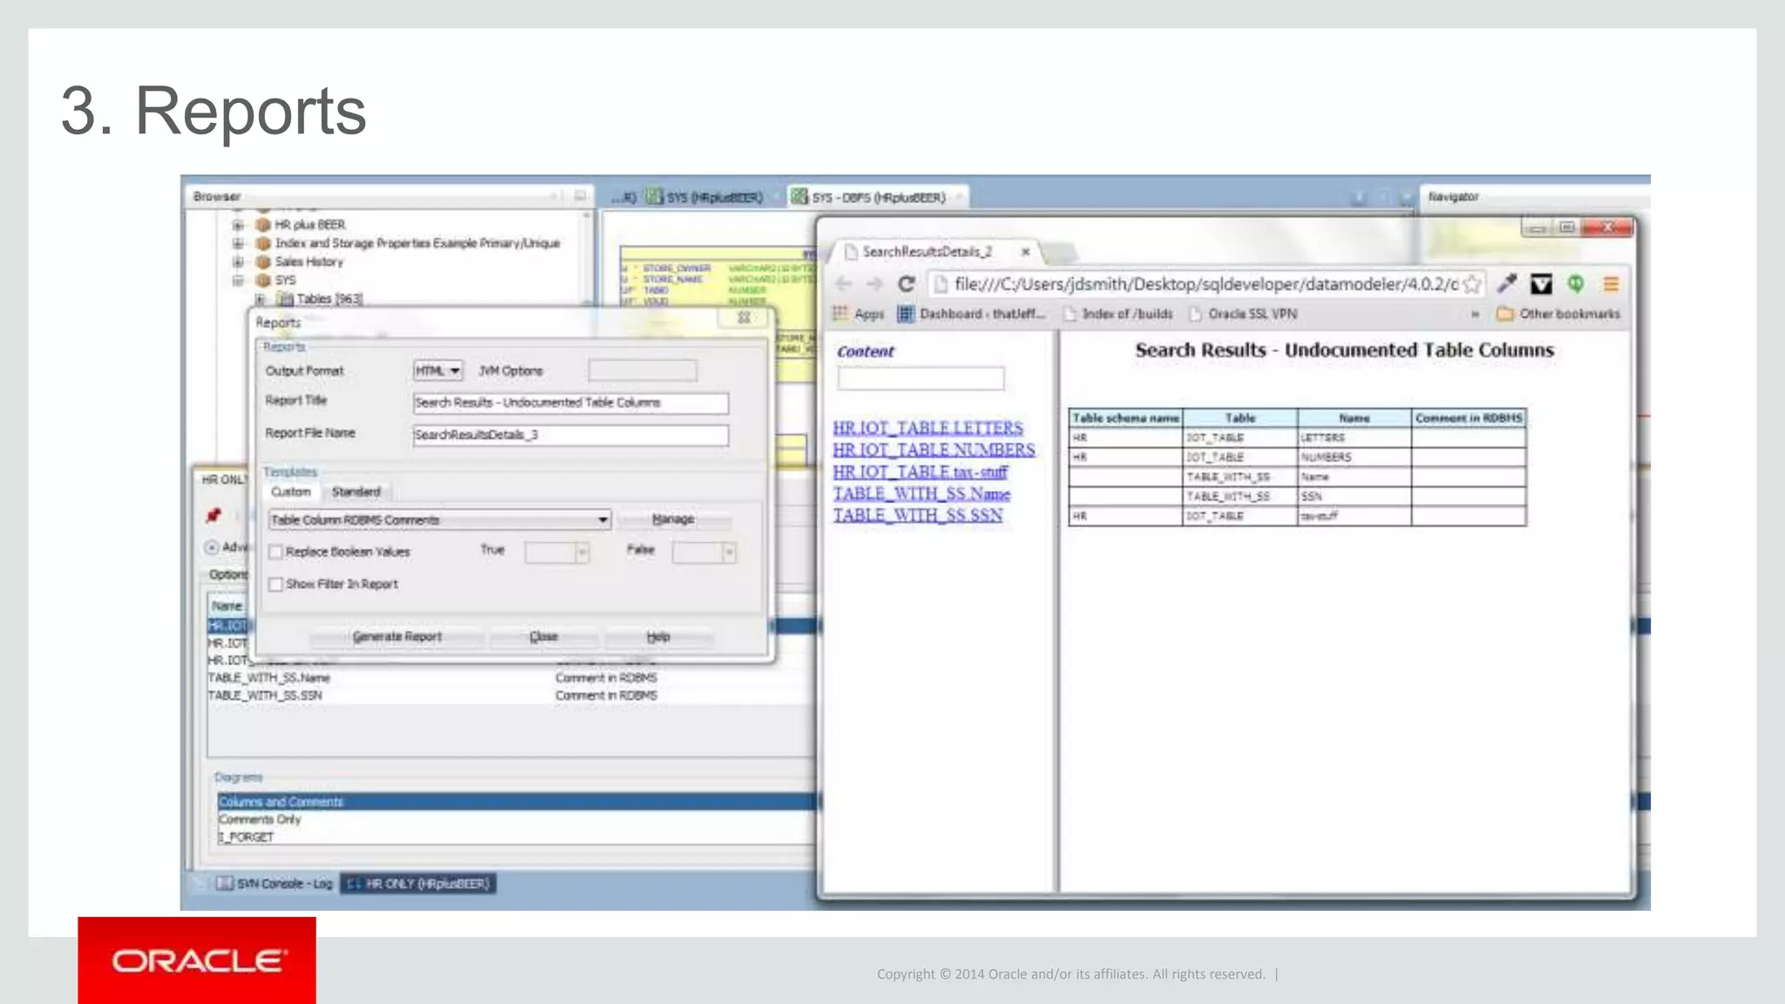This screenshot has width=1785, height=1004.
Task: Select the Sales History design icon
Action: 263,261
